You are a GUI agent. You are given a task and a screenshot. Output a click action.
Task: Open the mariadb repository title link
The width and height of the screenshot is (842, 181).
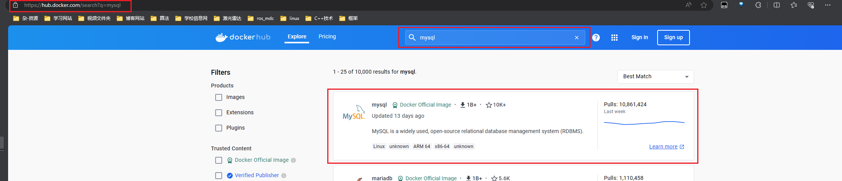coord(382,178)
